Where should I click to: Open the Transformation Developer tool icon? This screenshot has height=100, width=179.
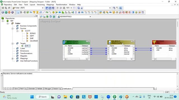pyautogui.click(x=48, y=17)
